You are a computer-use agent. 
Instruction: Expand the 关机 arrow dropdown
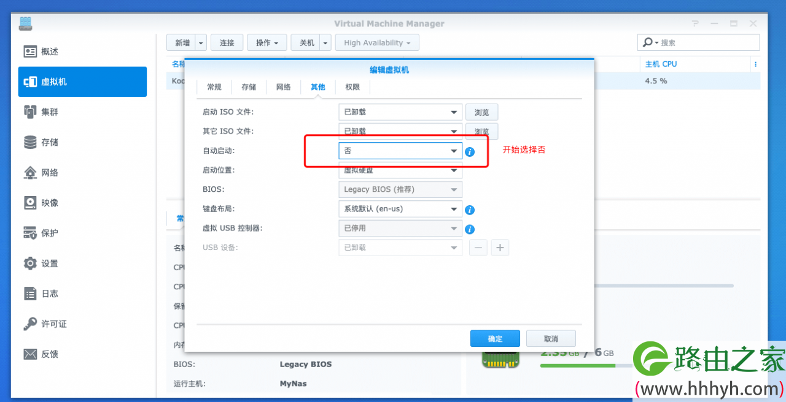pos(326,42)
